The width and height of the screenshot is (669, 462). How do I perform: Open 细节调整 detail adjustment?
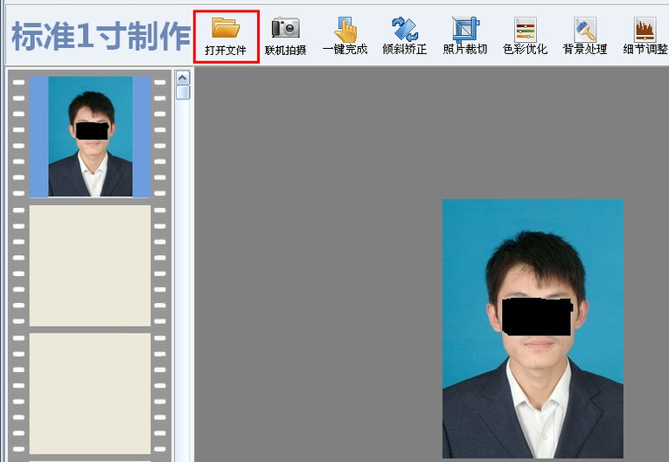645,37
